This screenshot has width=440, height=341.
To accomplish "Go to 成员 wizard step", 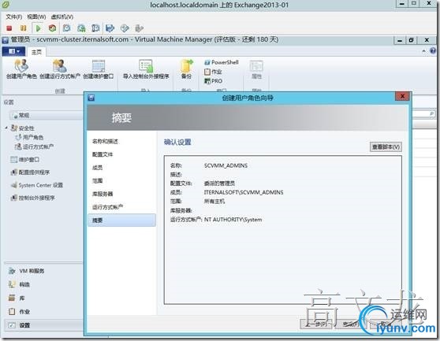I will pos(97,168).
